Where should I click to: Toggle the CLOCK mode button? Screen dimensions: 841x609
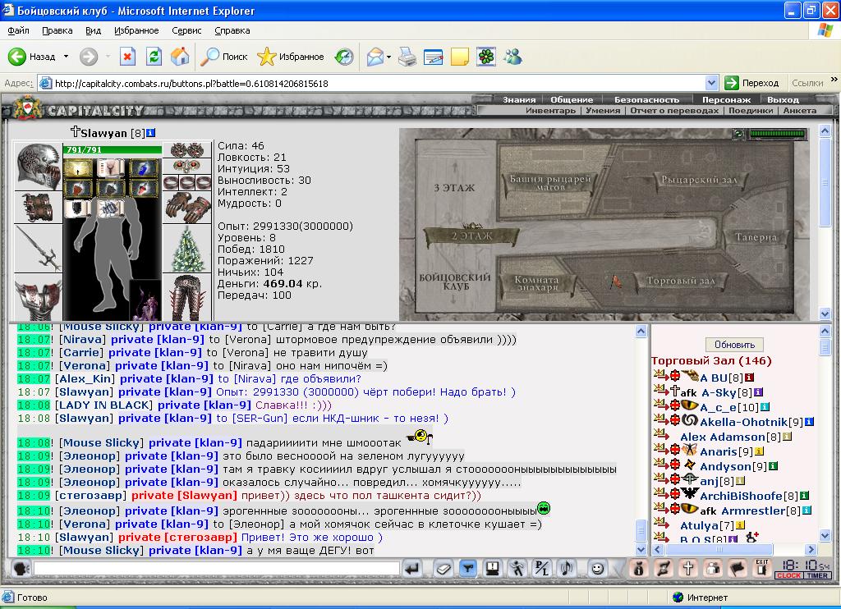[x=788, y=576]
